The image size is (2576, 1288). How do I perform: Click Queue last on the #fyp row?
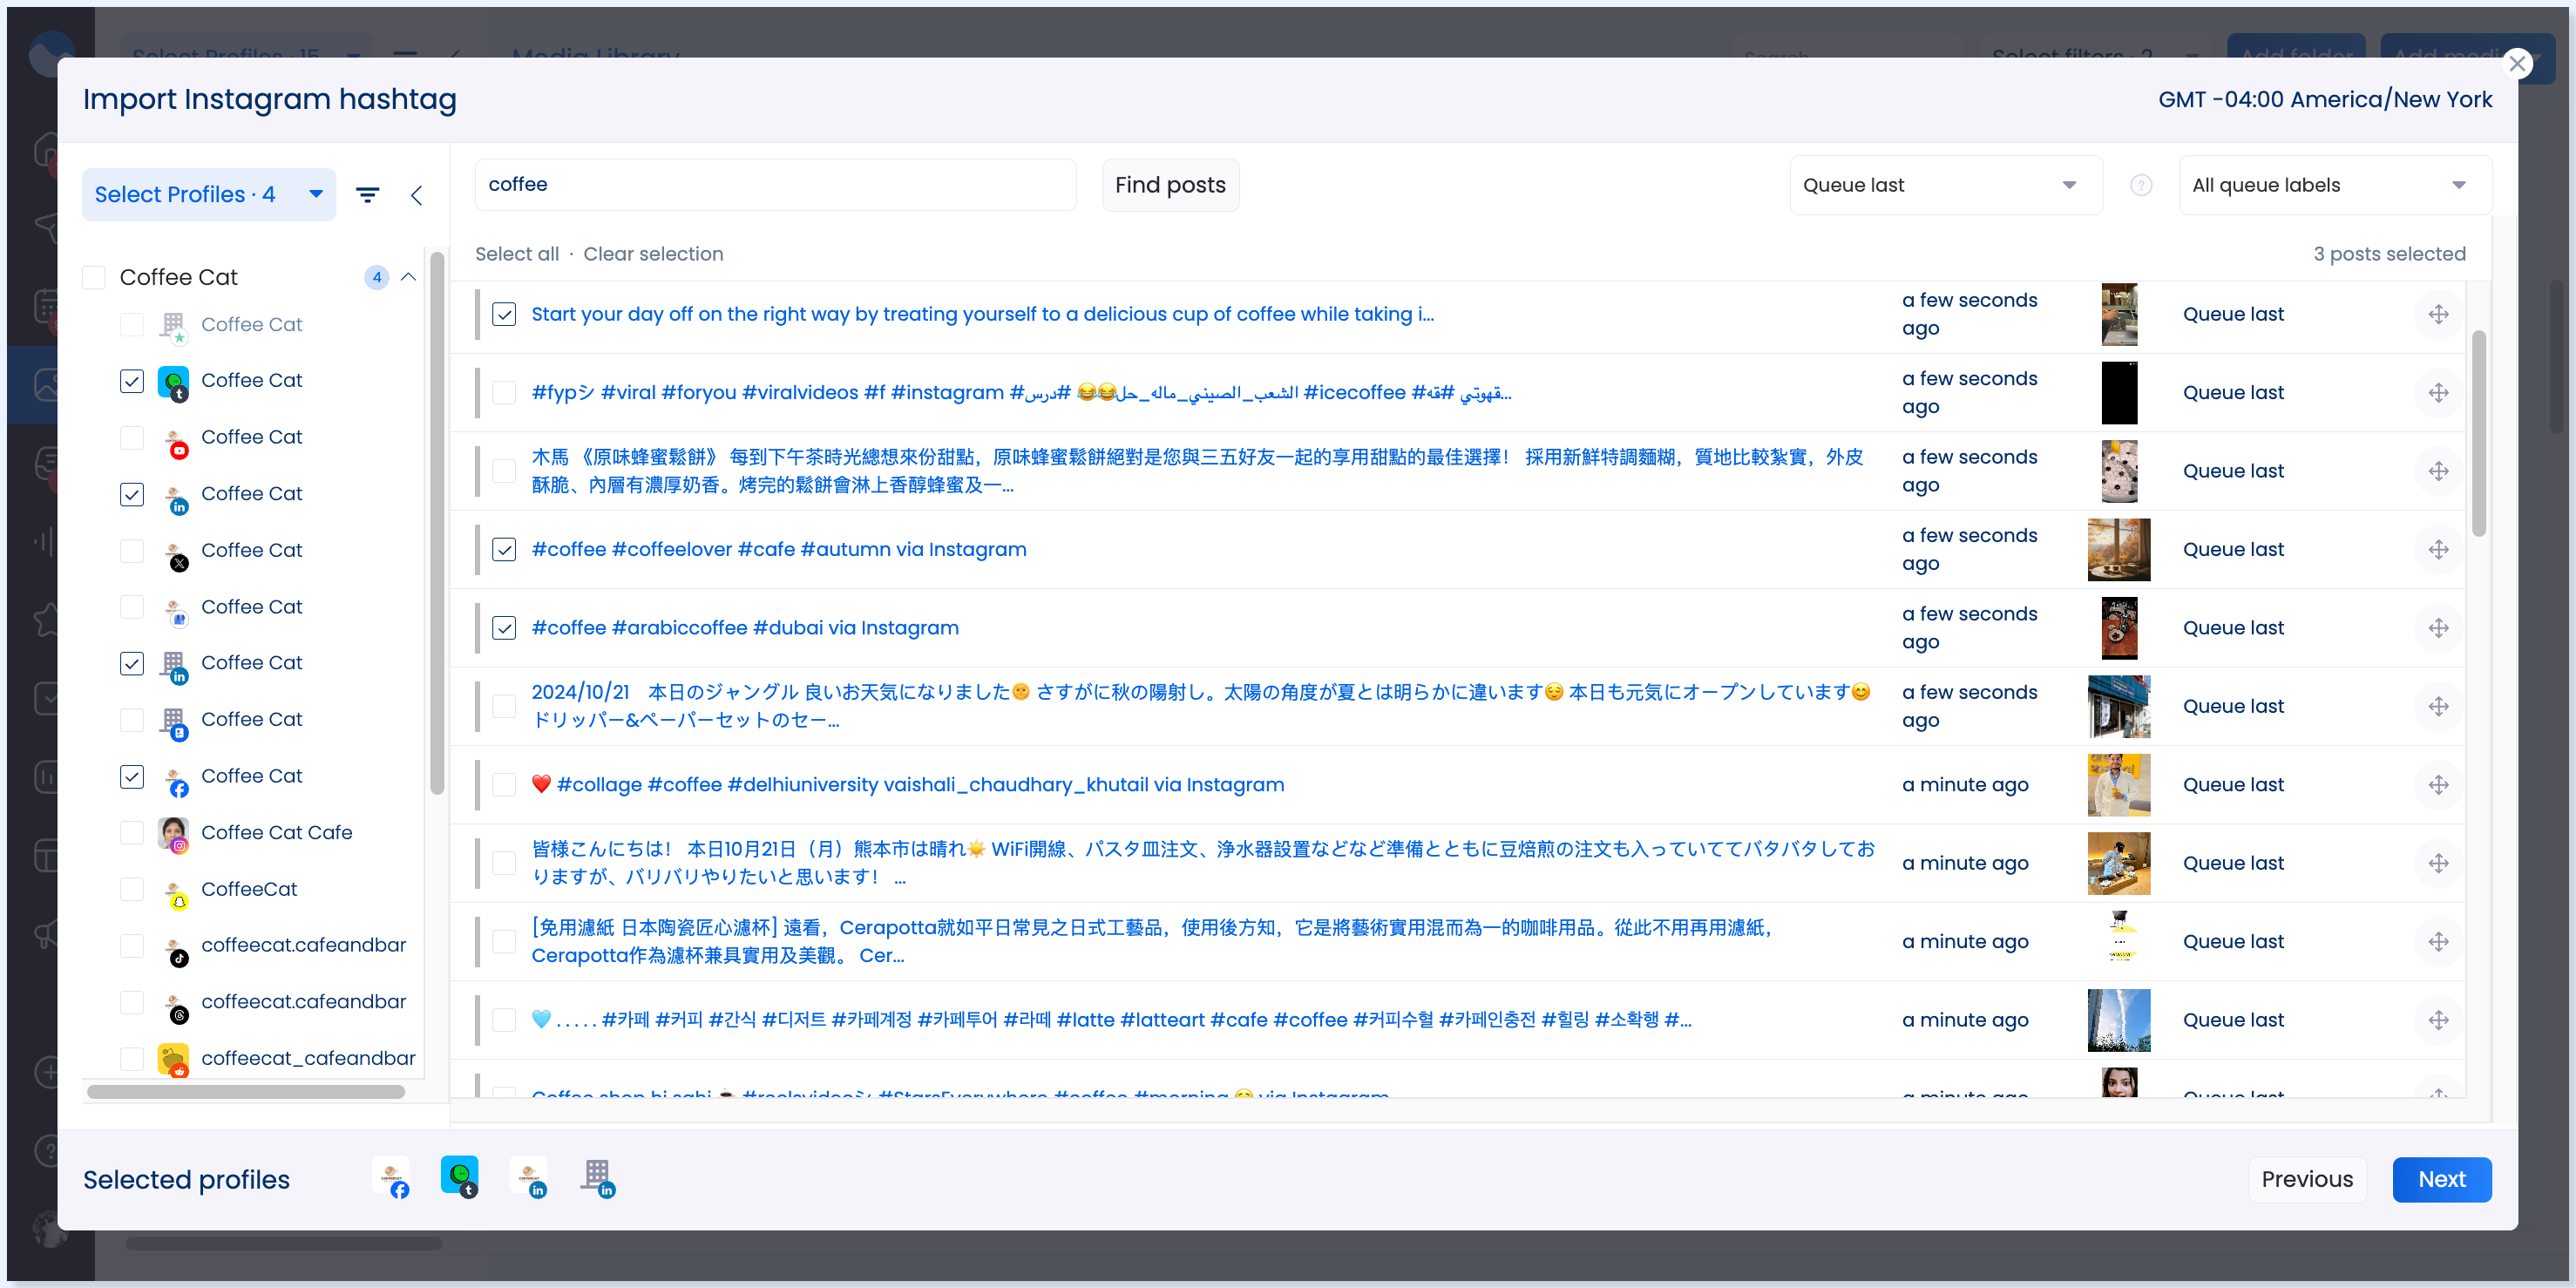point(2233,393)
